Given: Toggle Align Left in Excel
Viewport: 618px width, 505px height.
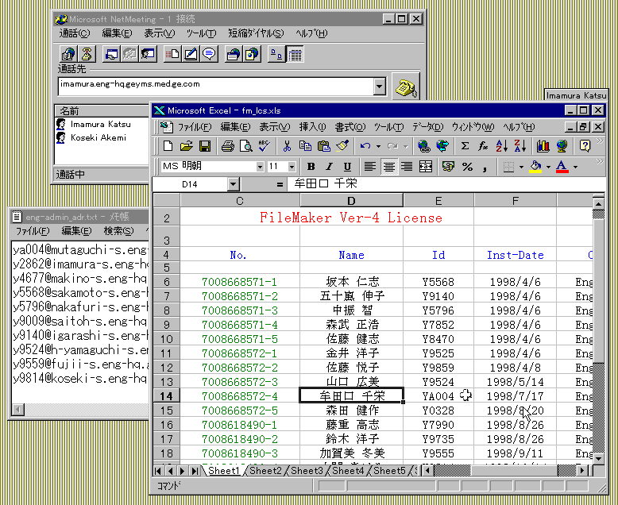Looking at the screenshot, I should coord(369,167).
